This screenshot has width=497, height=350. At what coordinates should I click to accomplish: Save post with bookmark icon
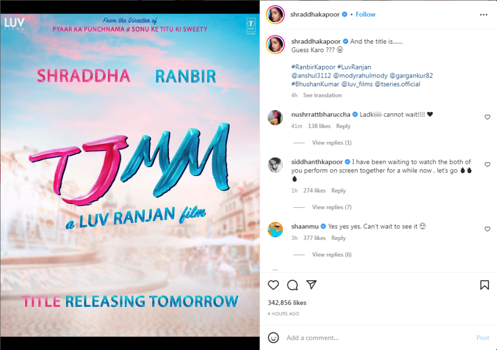484,285
